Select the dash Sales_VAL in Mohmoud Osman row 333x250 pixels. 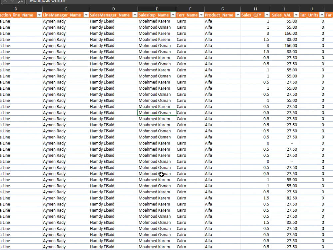point(292,162)
